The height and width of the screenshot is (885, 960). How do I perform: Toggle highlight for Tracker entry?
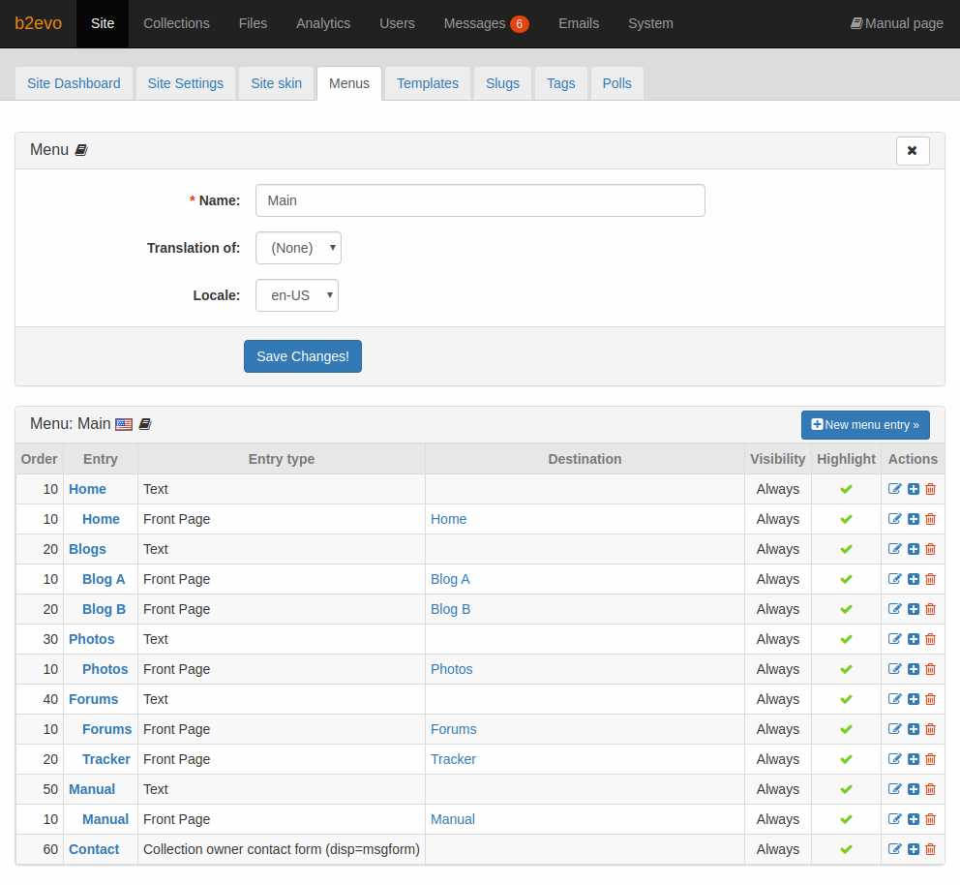pyautogui.click(x=846, y=759)
